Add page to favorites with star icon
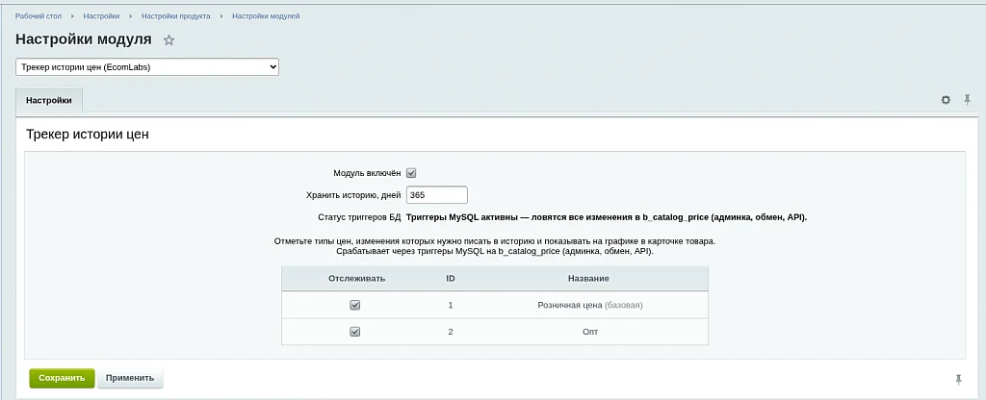Screen dimensions: 986x400 [x=169, y=40]
